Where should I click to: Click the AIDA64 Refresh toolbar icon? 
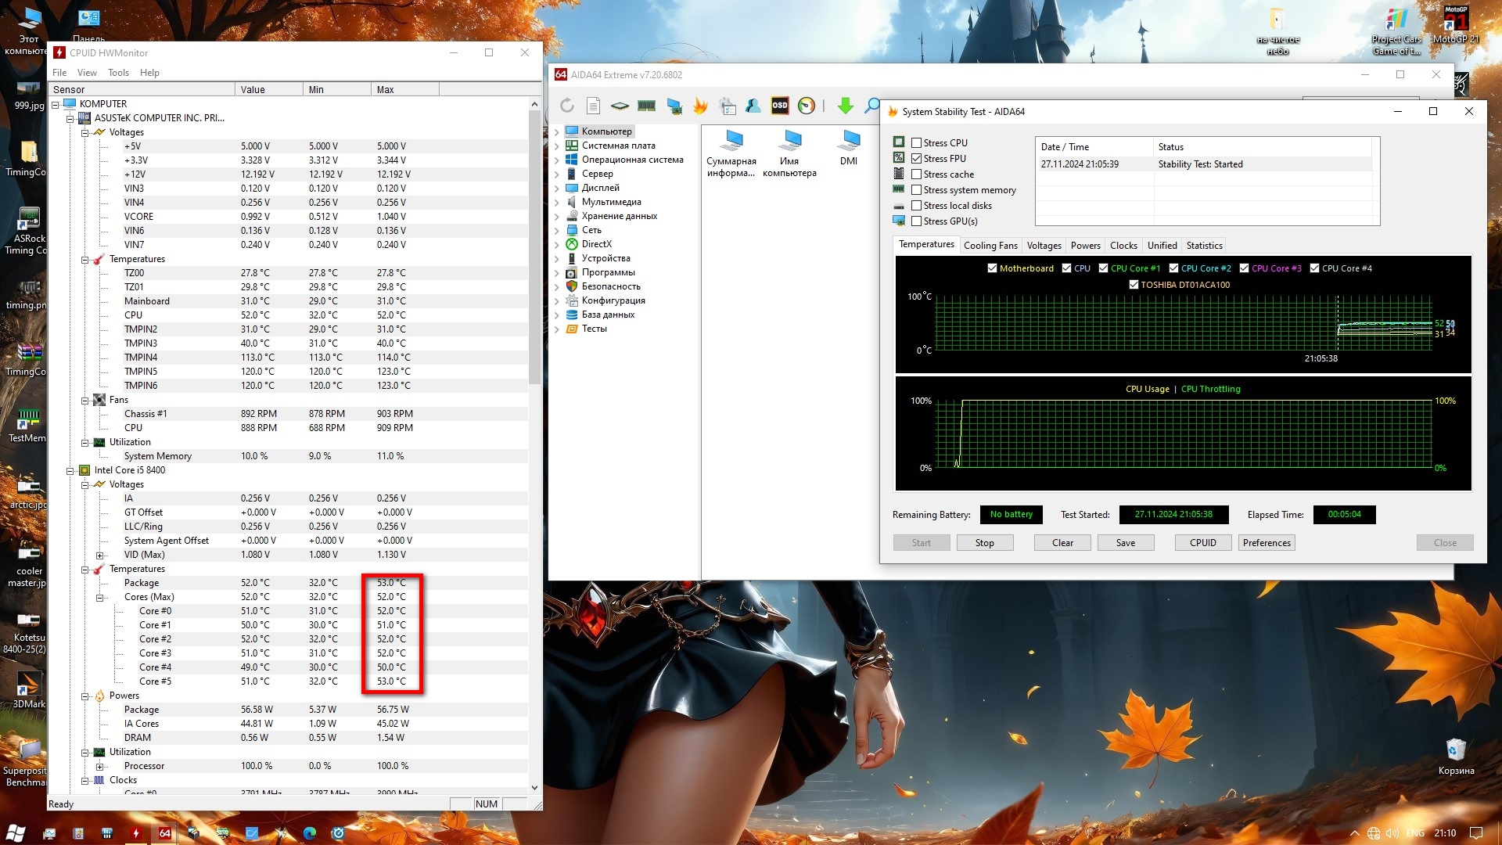pos(567,106)
